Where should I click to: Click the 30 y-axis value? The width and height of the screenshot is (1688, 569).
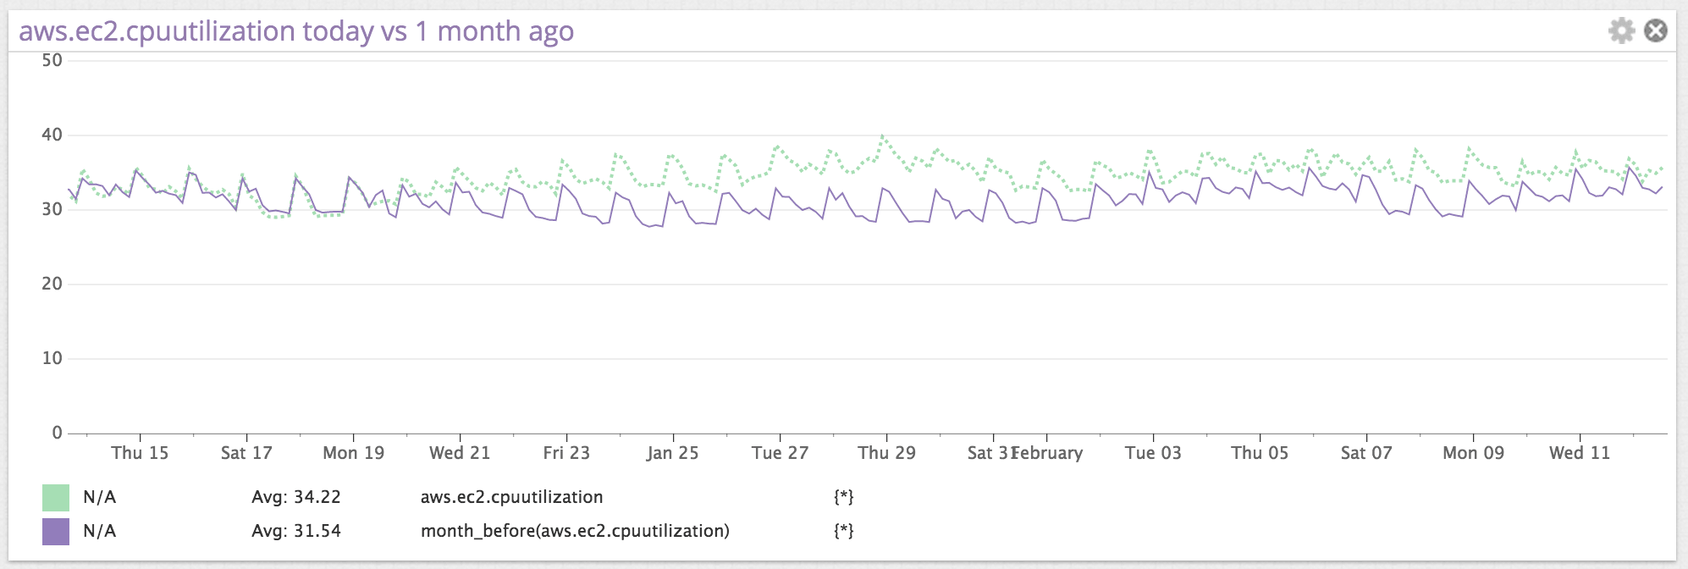click(52, 209)
